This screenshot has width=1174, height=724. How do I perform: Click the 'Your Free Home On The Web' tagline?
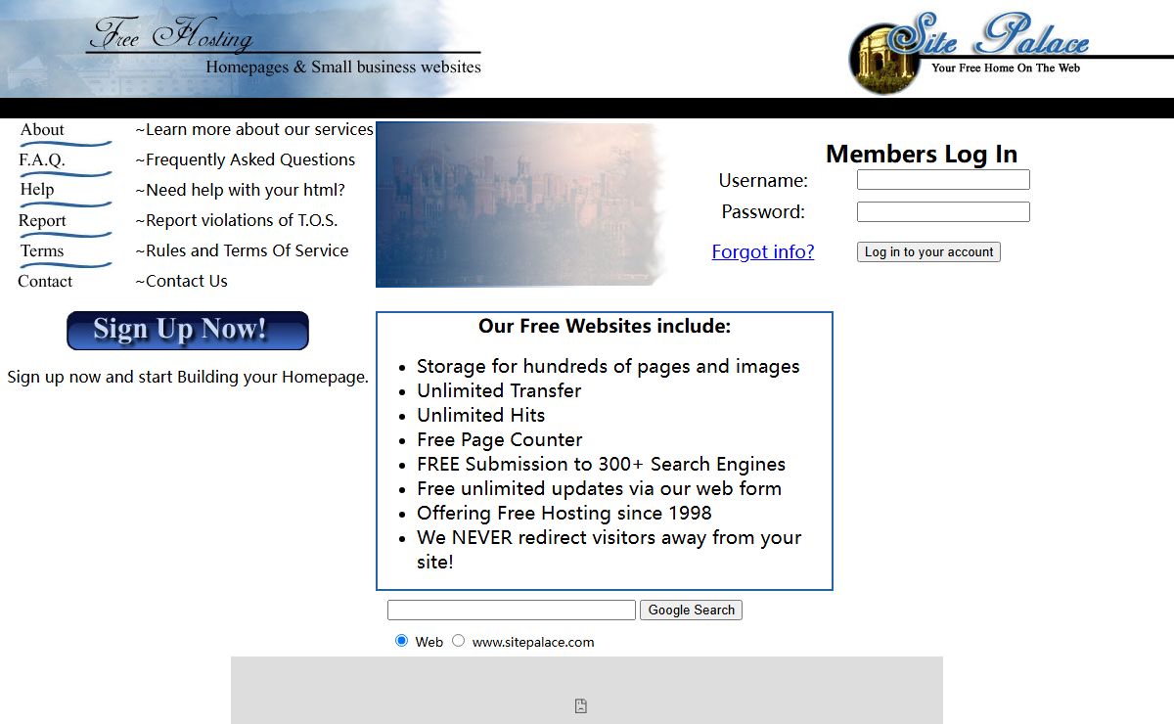pyautogui.click(x=1006, y=68)
